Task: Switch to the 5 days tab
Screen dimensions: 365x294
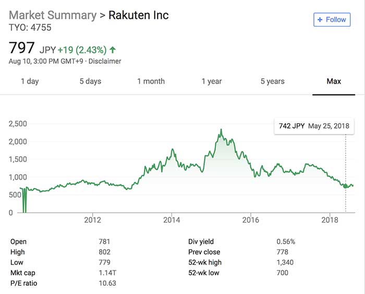Action: pyautogui.click(x=90, y=81)
